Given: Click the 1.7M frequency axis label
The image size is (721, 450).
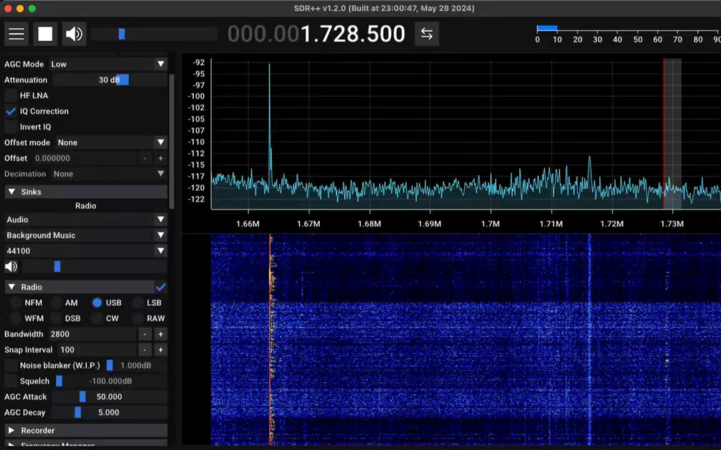Looking at the screenshot, I should 490,224.
